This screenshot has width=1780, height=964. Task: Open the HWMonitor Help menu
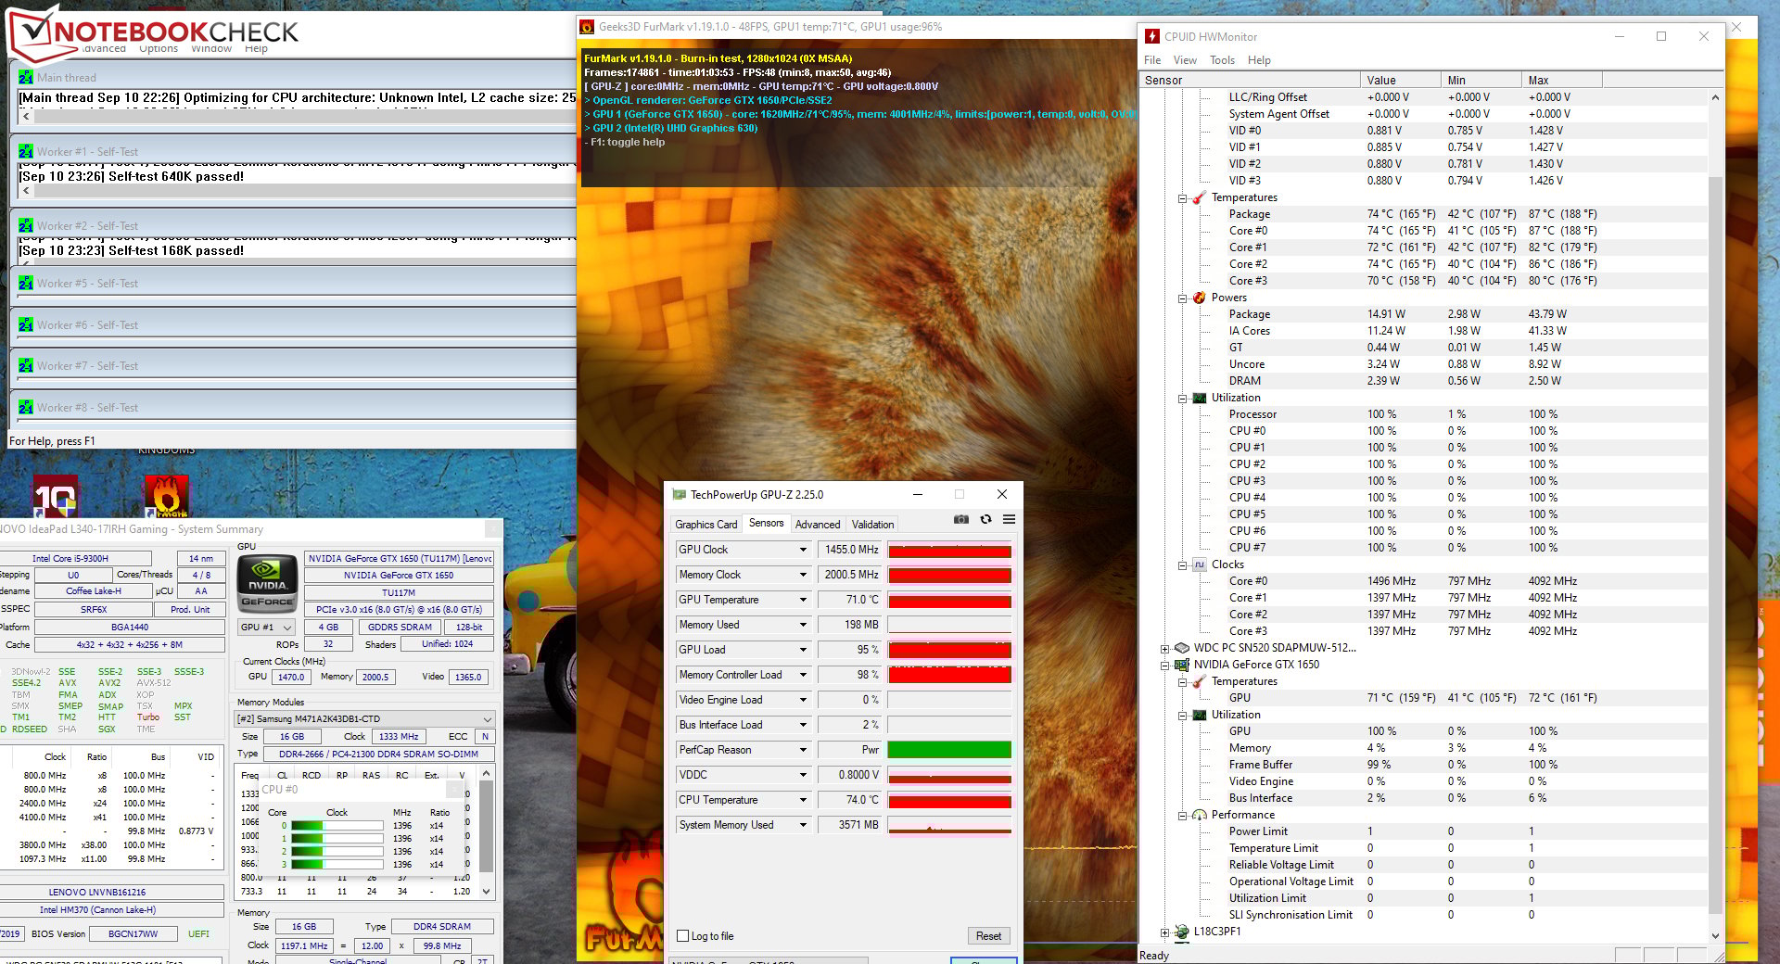(x=1259, y=60)
